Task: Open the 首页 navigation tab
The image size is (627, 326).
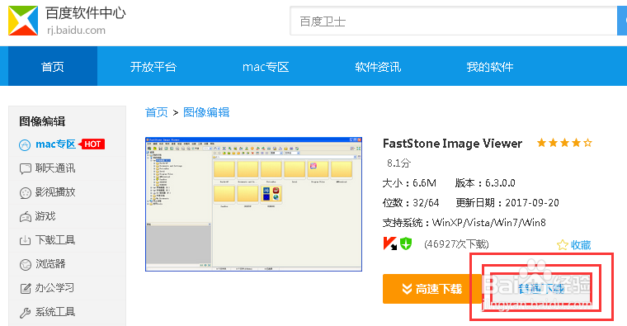Action: coord(53,66)
